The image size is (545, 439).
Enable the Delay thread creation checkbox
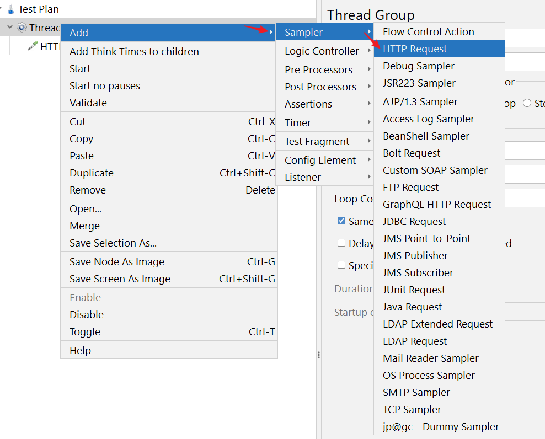point(341,243)
